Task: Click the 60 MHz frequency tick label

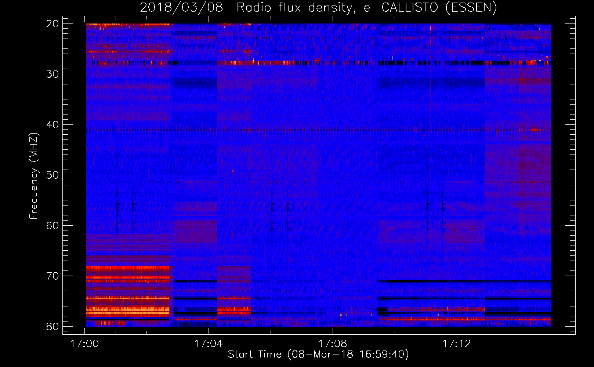Action: tap(52, 225)
